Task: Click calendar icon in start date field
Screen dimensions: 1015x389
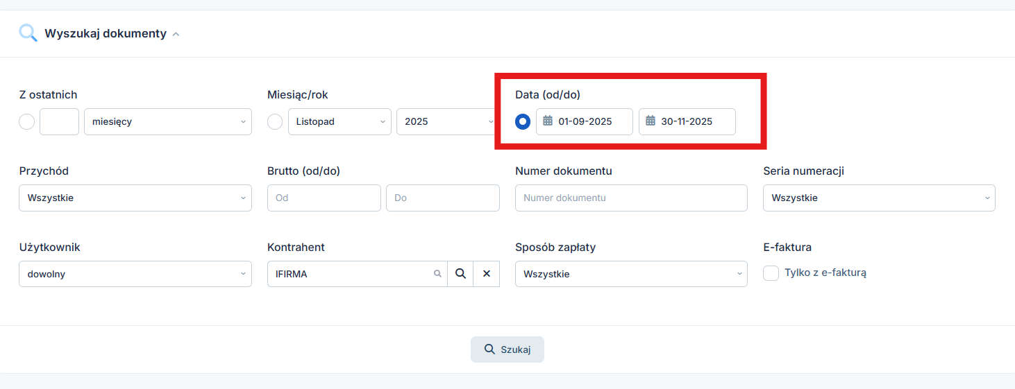Action: tap(548, 121)
